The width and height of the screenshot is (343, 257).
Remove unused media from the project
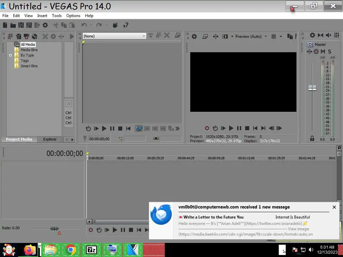pyautogui.click(x=10, y=36)
